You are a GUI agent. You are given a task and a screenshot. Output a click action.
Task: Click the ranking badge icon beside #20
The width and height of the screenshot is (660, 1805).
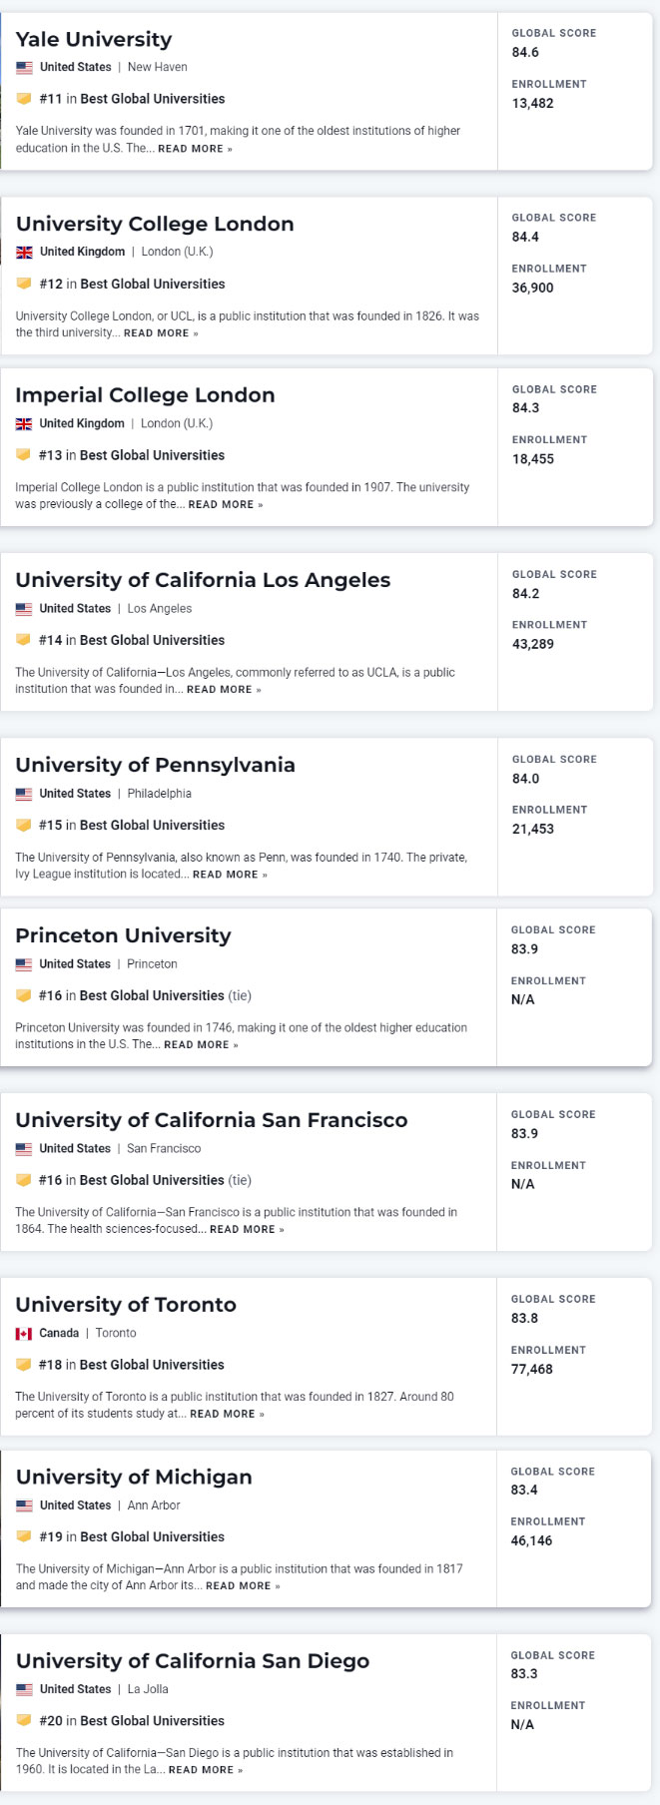pyautogui.click(x=24, y=1721)
